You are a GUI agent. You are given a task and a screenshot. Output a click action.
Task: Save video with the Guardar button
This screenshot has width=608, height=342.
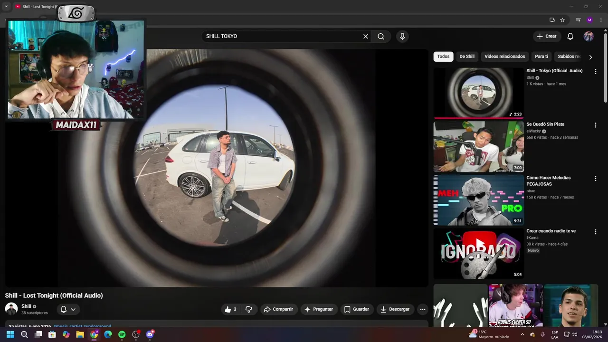tap(357, 309)
